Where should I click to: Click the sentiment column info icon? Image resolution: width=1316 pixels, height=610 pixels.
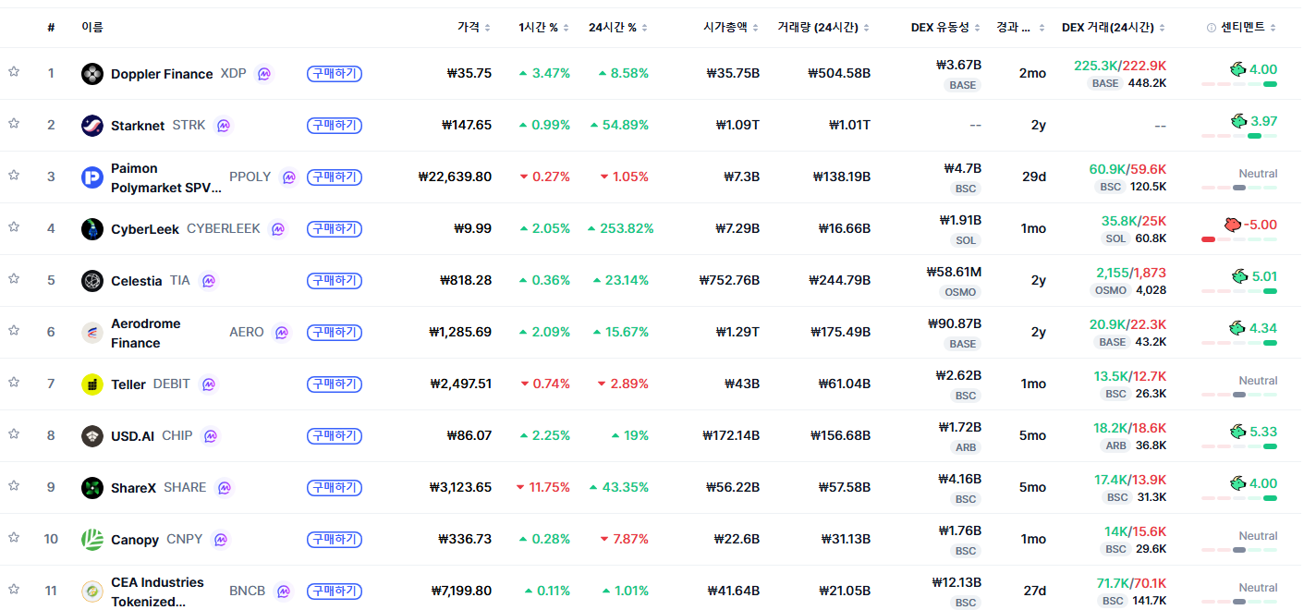[x=1212, y=28]
